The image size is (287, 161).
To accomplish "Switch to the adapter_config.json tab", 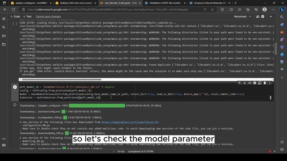I will pyautogui.click(x=30, y=3).
